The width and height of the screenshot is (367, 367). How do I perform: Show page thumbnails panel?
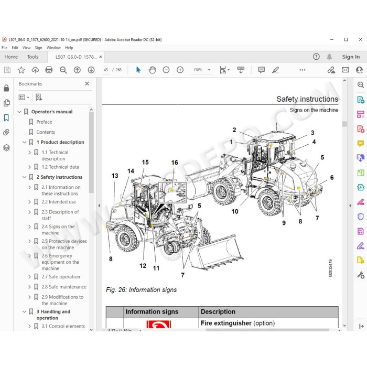(6, 103)
